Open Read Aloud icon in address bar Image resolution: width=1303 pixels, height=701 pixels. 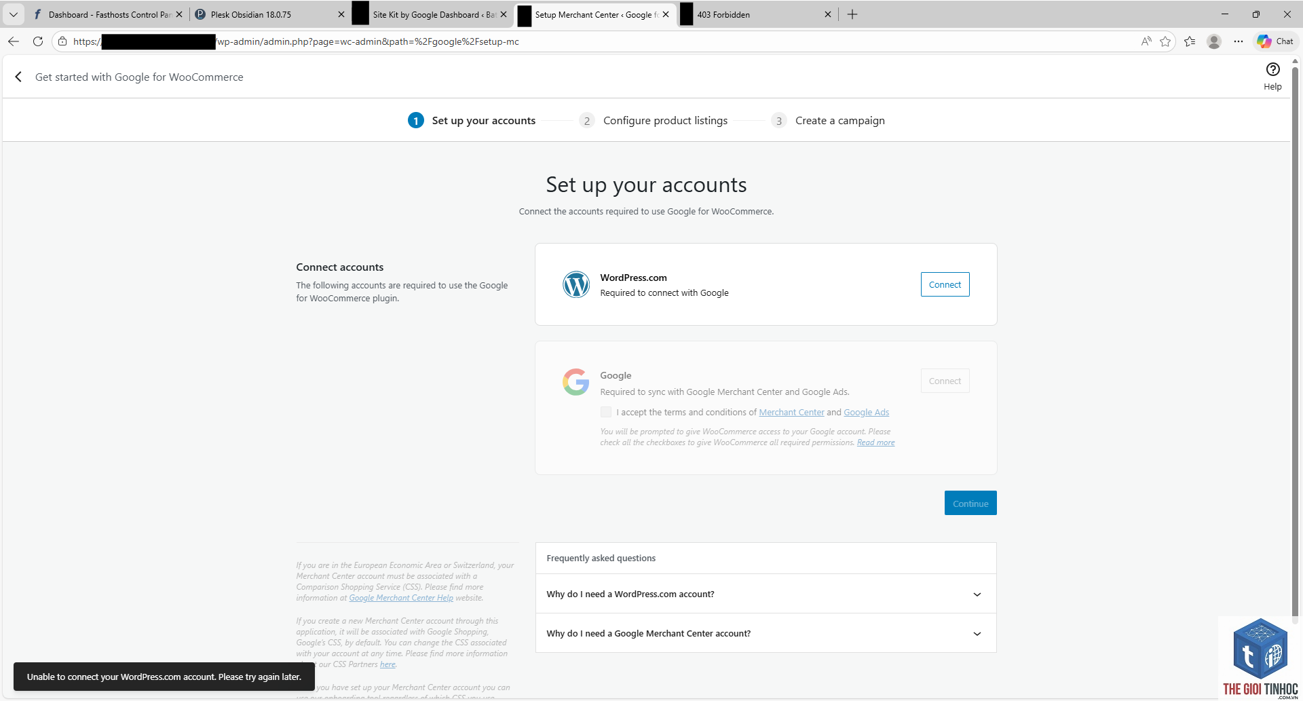coord(1146,41)
